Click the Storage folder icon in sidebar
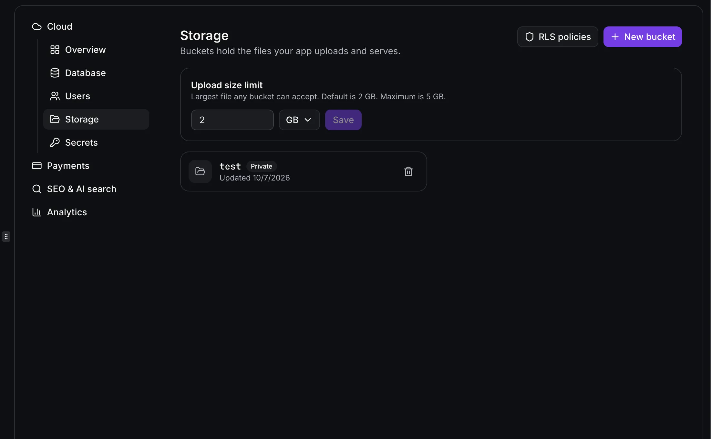Viewport: 711px width, 439px height. 55,119
